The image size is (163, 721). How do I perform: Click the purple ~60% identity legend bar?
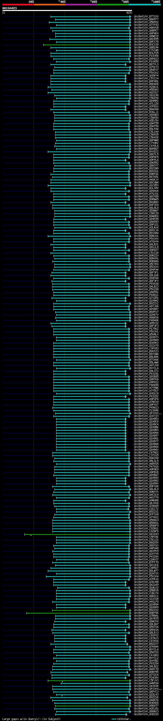tap(82, 5)
